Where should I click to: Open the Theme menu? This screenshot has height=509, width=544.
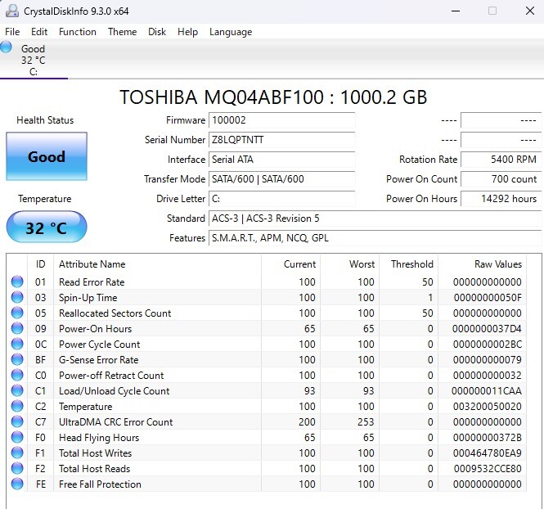(x=122, y=32)
